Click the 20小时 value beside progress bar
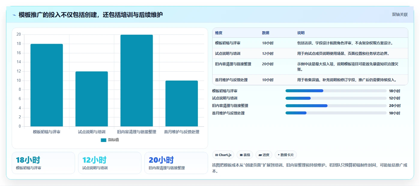The width and height of the screenshot is (420, 186). pos(394,106)
